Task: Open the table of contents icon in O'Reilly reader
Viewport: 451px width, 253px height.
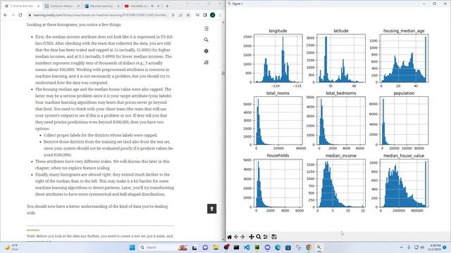Action: pyautogui.click(x=206, y=29)
